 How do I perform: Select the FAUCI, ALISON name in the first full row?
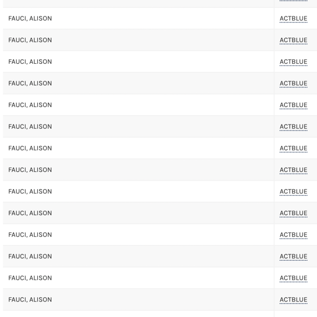(x=30, y=19)
